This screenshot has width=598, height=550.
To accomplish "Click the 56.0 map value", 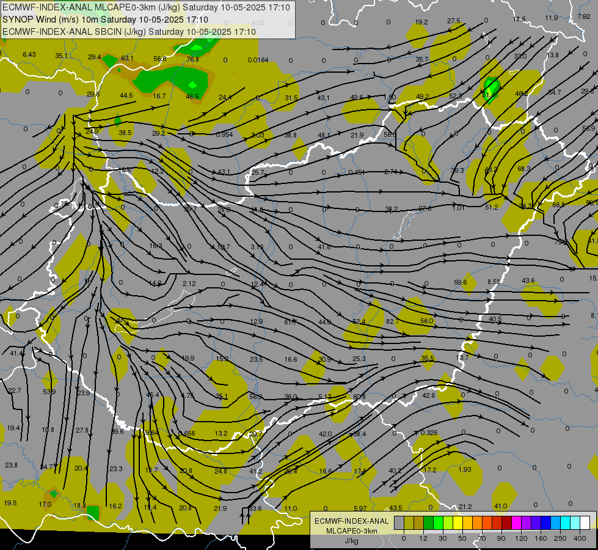I will pos(427,321).
